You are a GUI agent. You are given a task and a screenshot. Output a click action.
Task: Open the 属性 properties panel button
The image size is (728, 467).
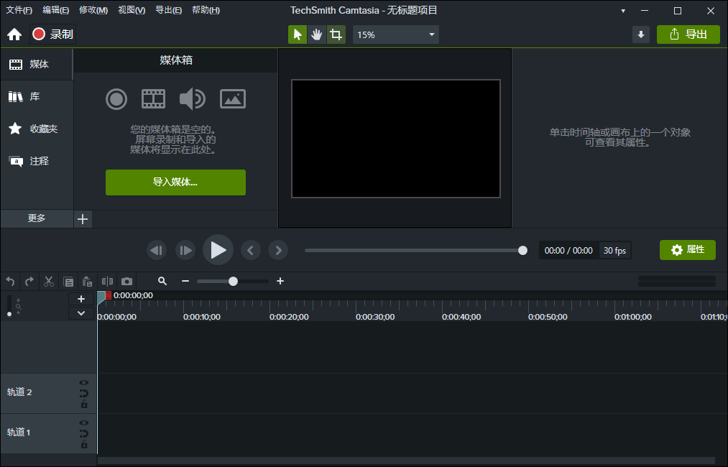coord(688,250)
